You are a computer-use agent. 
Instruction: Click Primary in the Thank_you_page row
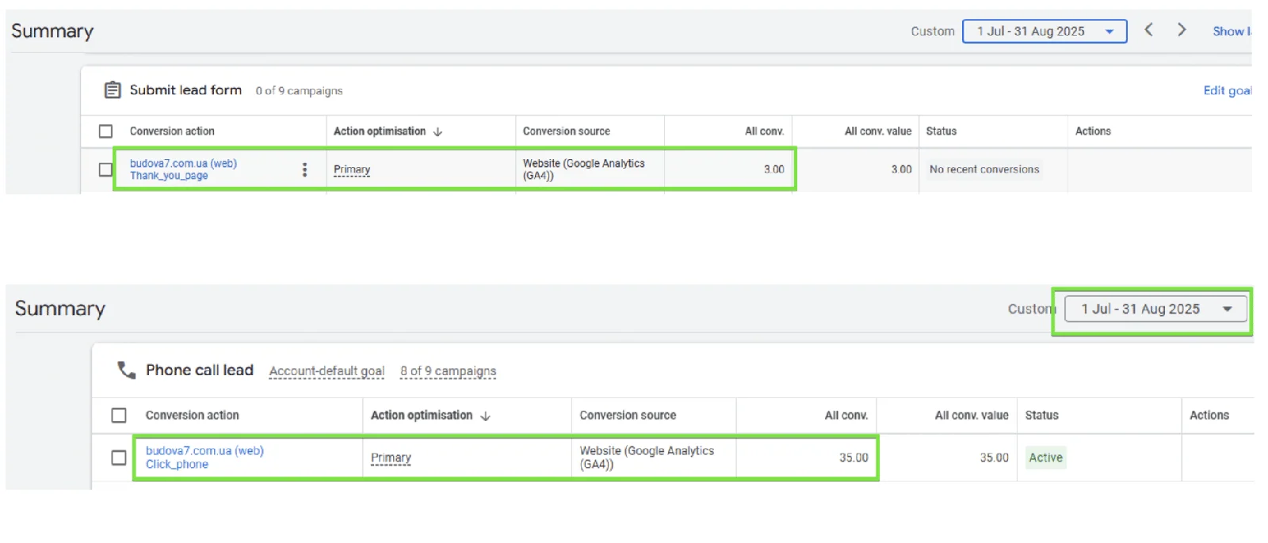352,169
